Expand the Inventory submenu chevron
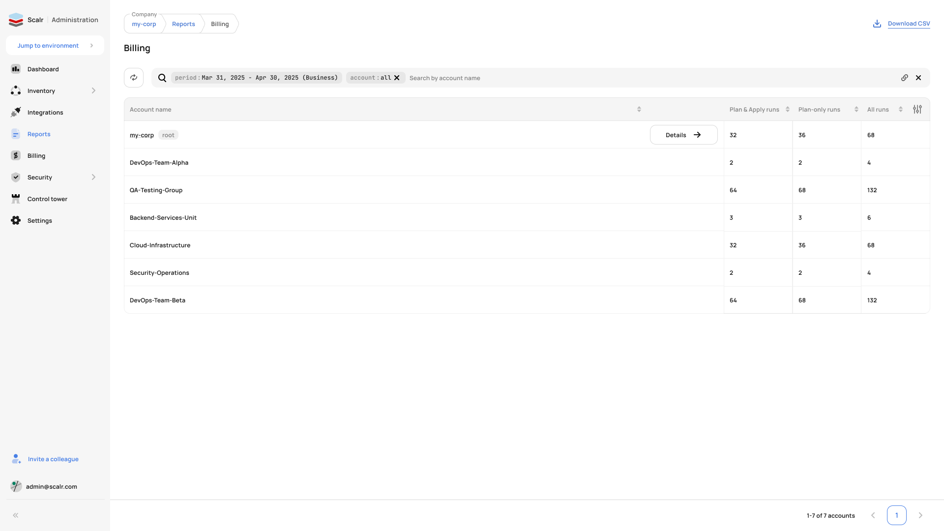The height and width of the screenshot is (531, 944). (93, 91)
